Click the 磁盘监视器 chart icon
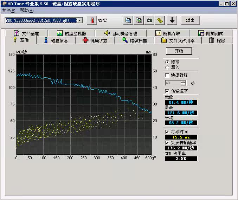238x200 pixels. tap(60, 33)
